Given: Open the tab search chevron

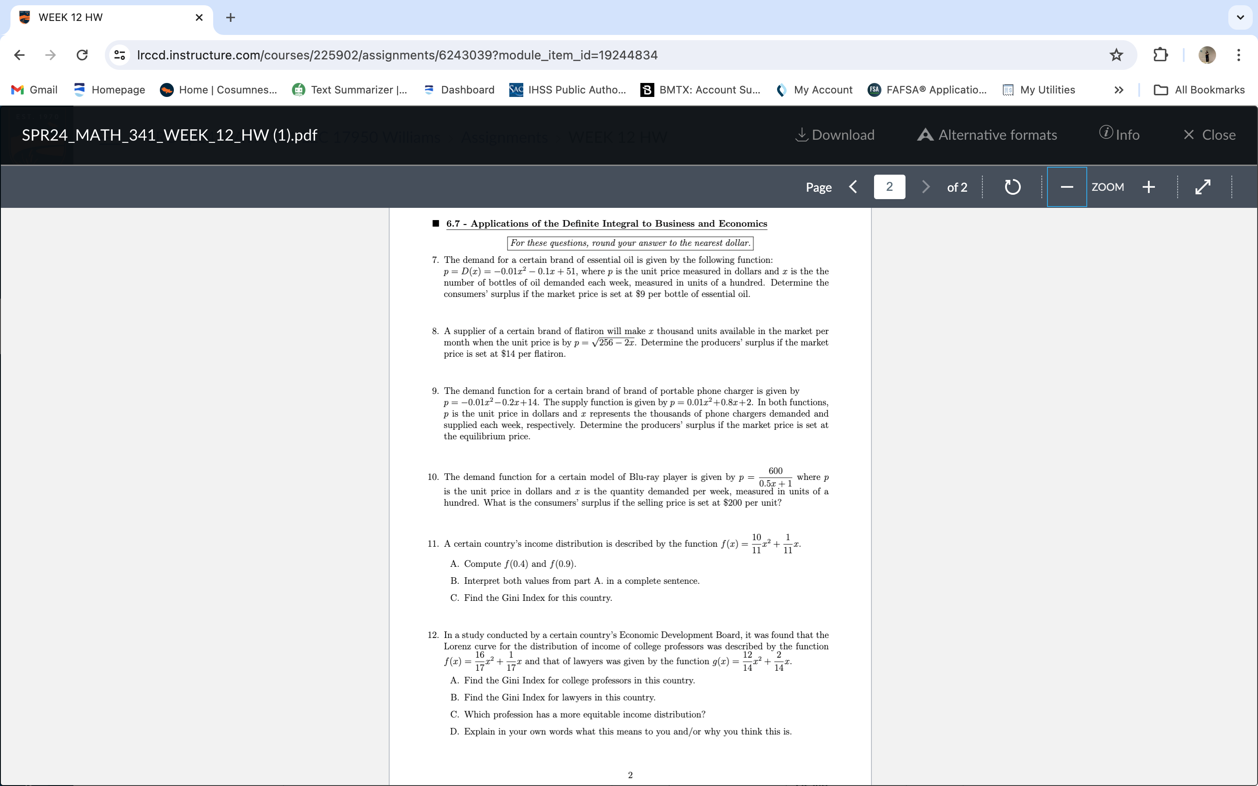Looking at the screenshot, I should [1241, 17].
